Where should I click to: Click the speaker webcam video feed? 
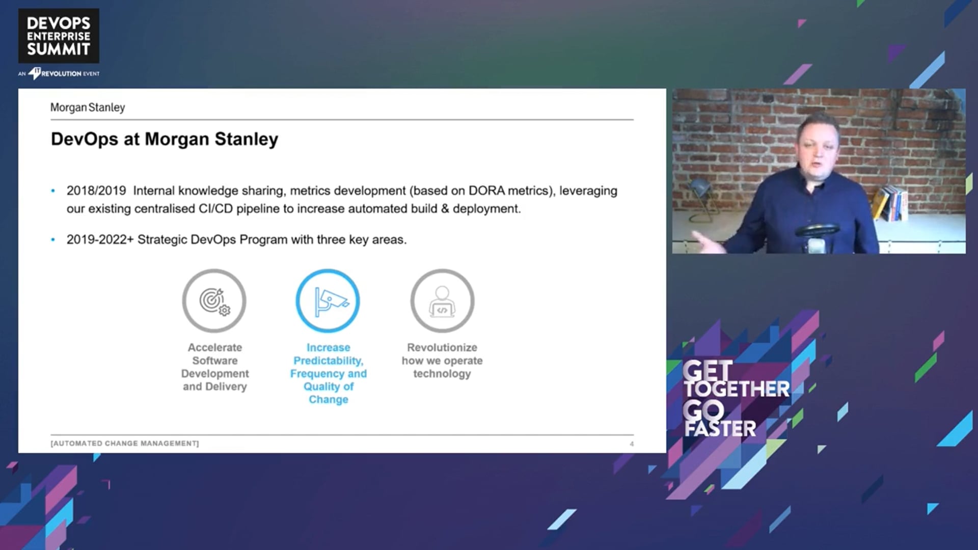click(819, 171)
